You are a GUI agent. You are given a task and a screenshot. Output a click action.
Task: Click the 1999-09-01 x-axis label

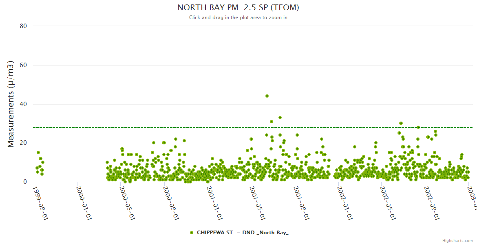(40, 198)
